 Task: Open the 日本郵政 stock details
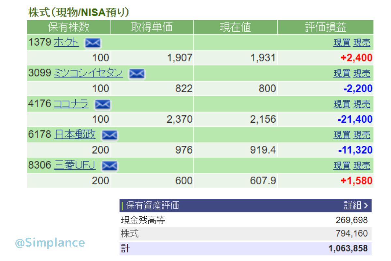[x=75, y=134]
